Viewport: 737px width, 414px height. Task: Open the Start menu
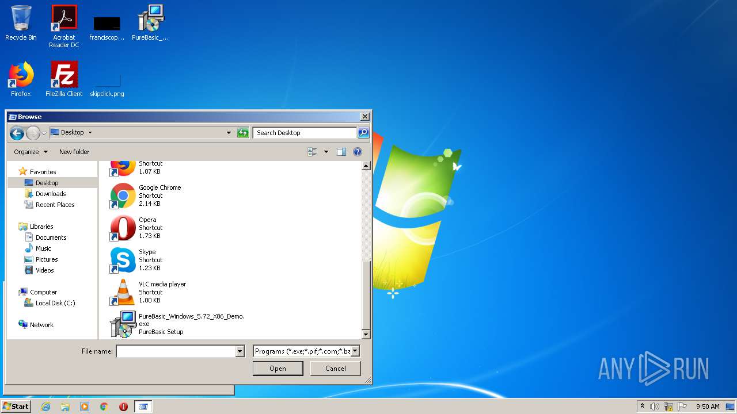point(16,407)
